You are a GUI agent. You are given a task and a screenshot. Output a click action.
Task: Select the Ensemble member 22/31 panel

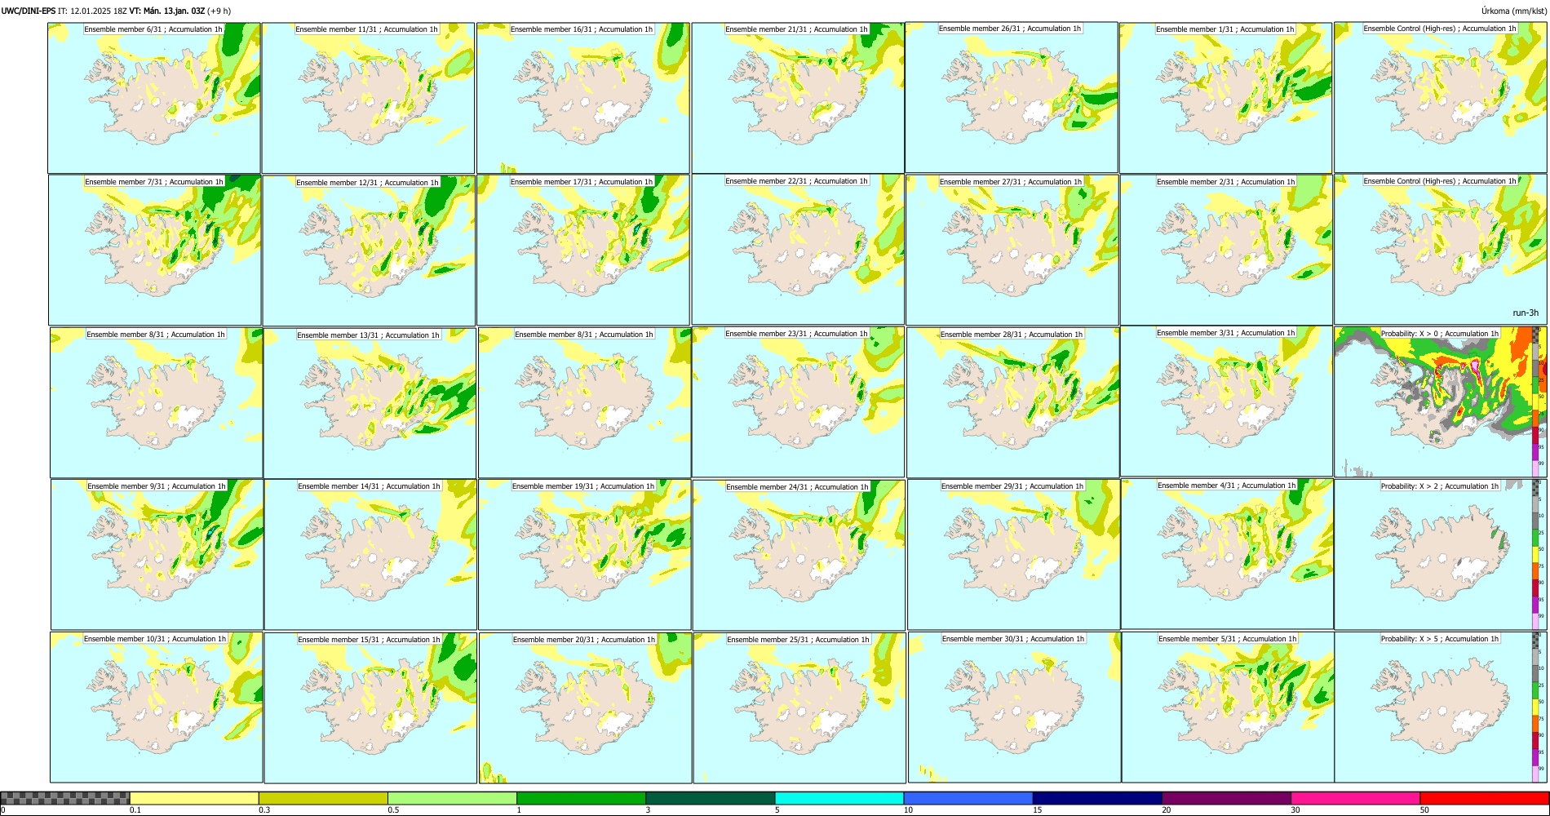(798, 250)
